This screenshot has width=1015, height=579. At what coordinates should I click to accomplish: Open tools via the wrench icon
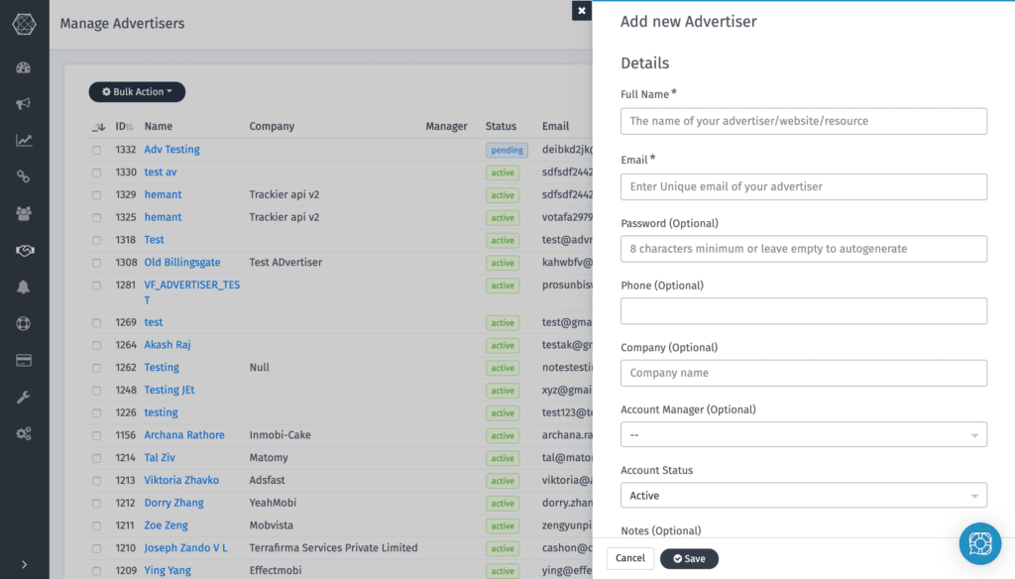(x=24, y=397)
